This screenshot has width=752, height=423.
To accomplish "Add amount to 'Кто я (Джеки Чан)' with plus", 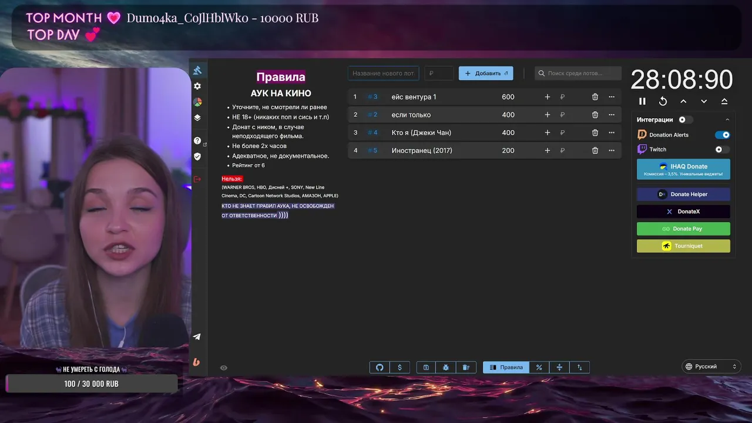I will [x=548, y=133].
